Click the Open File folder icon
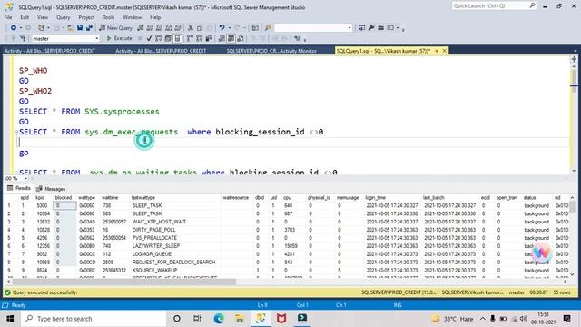The image size is (581, 327). (x=70, y=28)
